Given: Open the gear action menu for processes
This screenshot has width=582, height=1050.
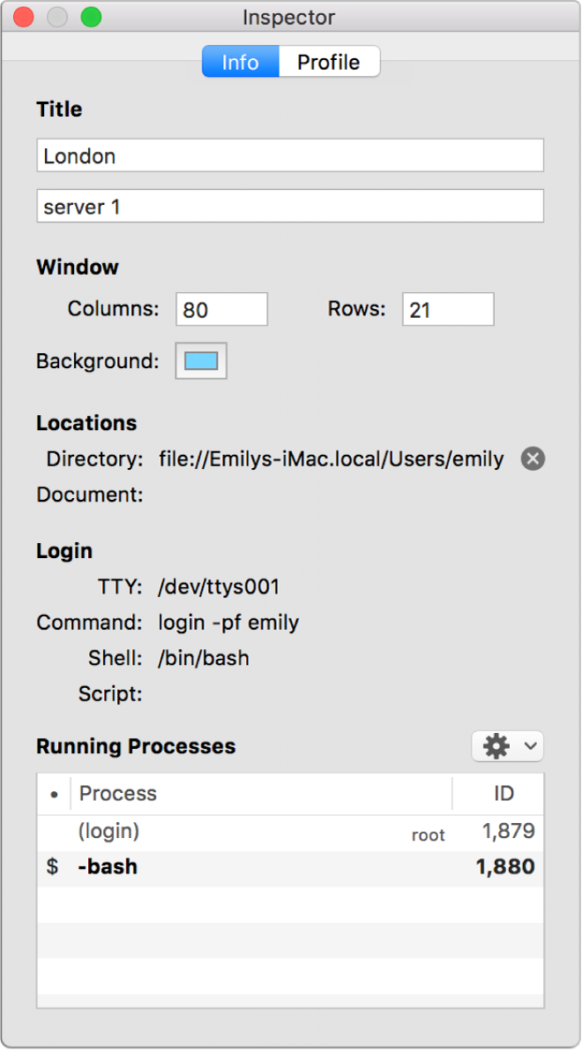Looking at the screenshot, I should [x=508, y=746].
